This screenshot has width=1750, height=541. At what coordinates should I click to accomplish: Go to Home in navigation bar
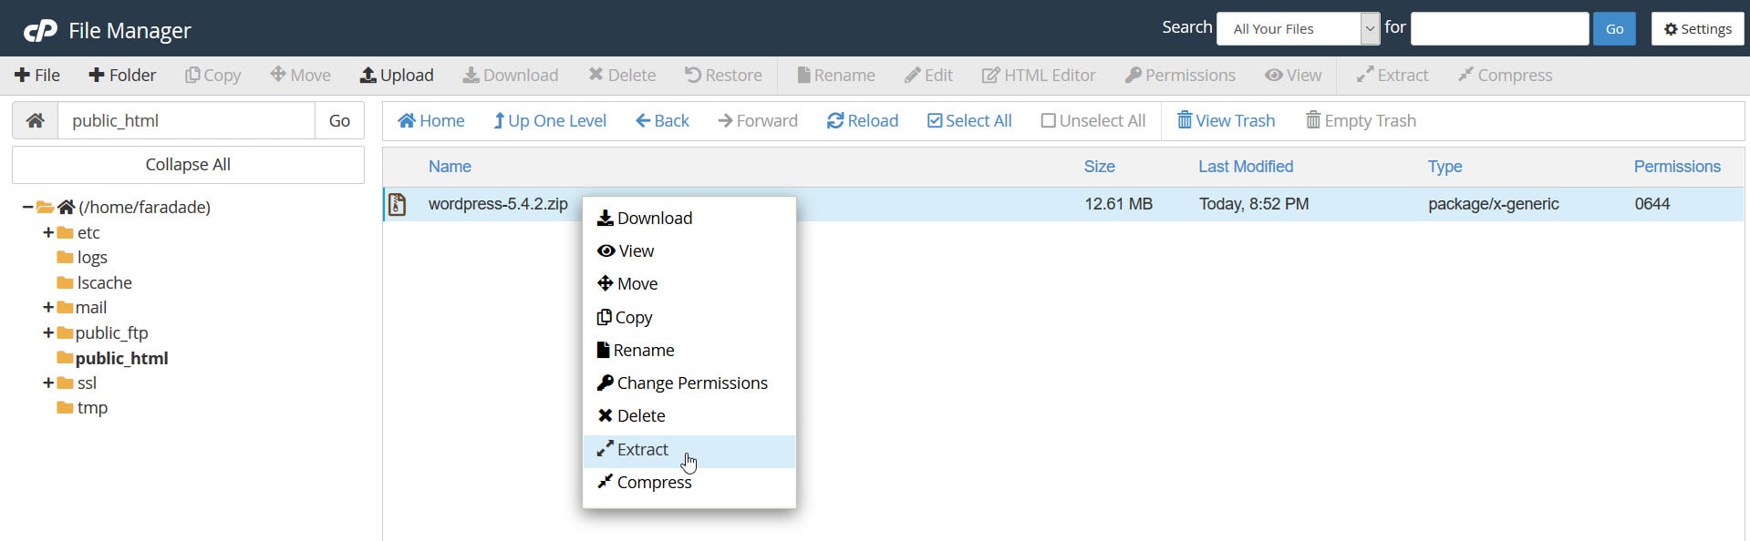[x=431, y=120]
